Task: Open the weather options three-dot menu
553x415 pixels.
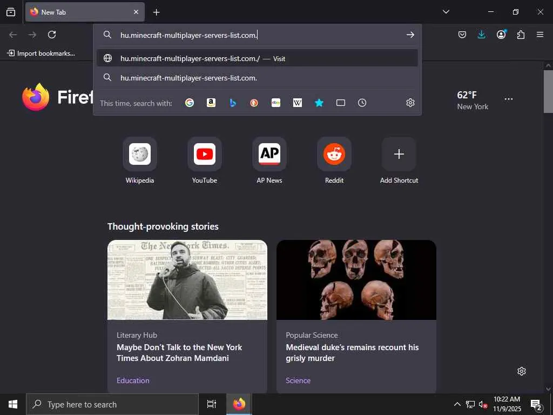Action: 509,99
